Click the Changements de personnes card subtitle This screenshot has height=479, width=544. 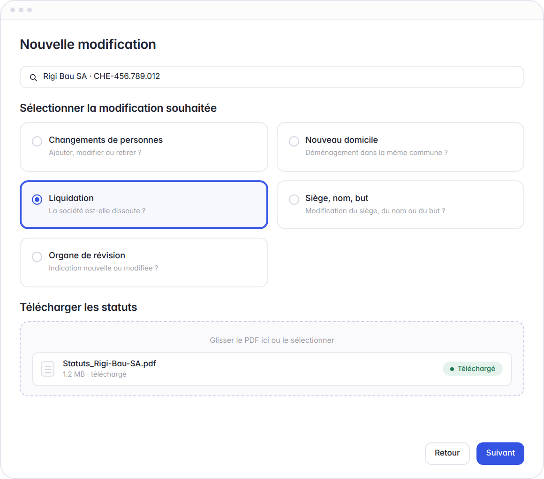(x=95, y=153)
